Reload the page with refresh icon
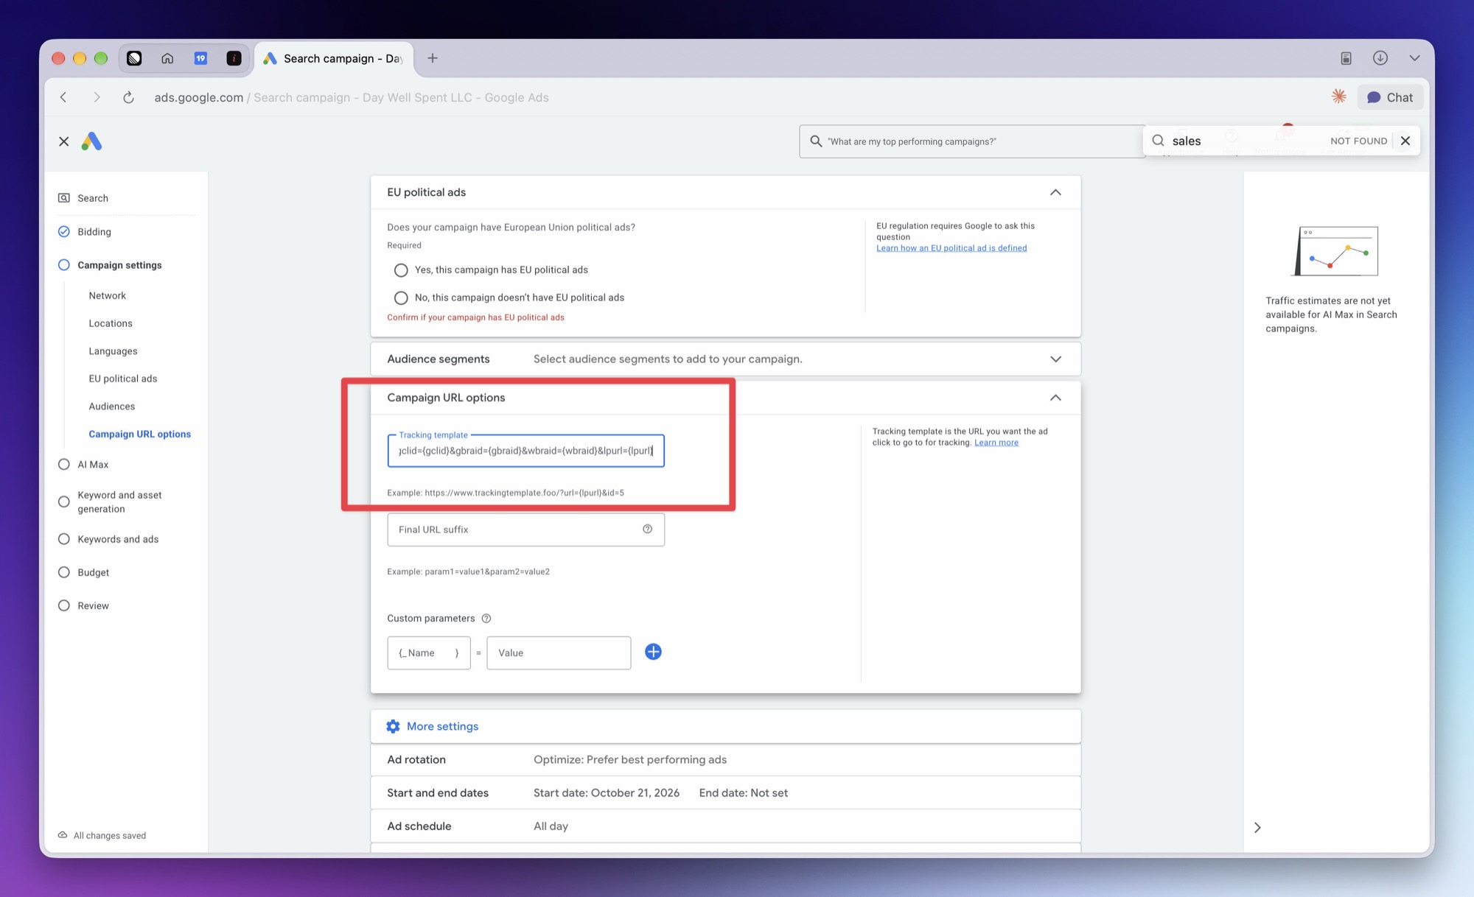The image size is (1474, 897). click(128, 97)
